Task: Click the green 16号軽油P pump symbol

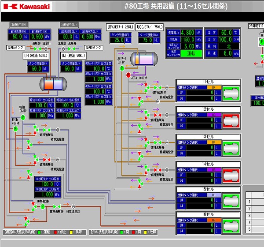Action: coord(43,206)
